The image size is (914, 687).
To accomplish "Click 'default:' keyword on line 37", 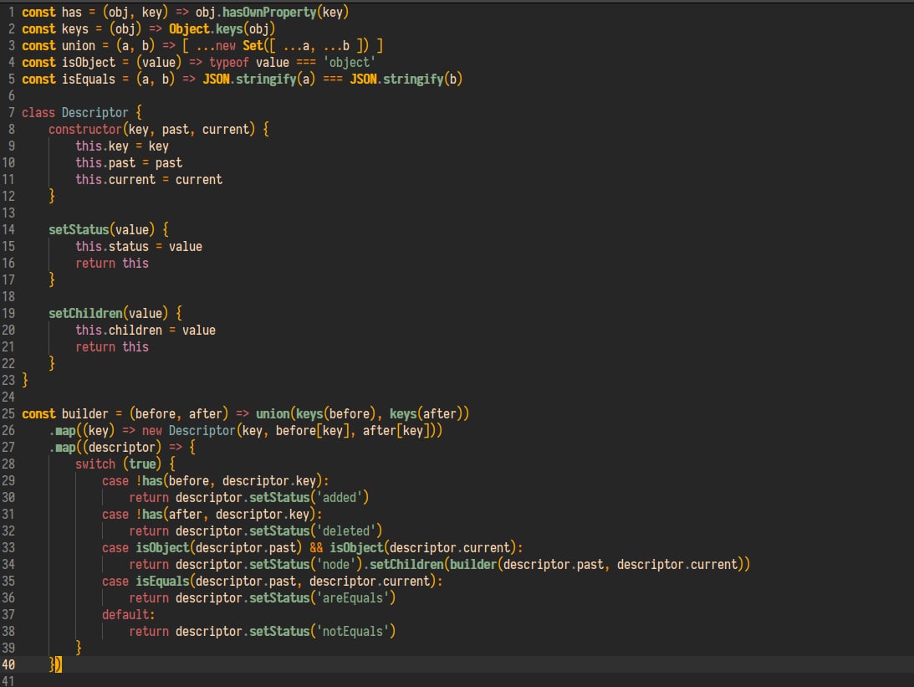I will 128,615.
